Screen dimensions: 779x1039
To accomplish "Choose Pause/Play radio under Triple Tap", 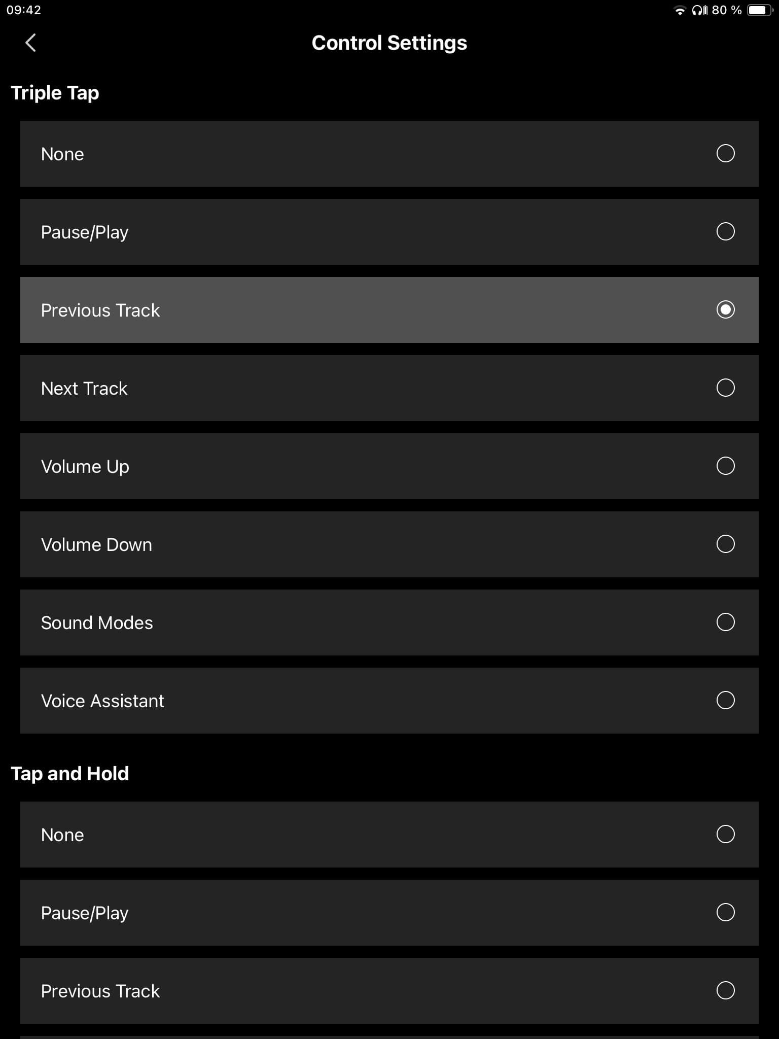I will (725, 231).
